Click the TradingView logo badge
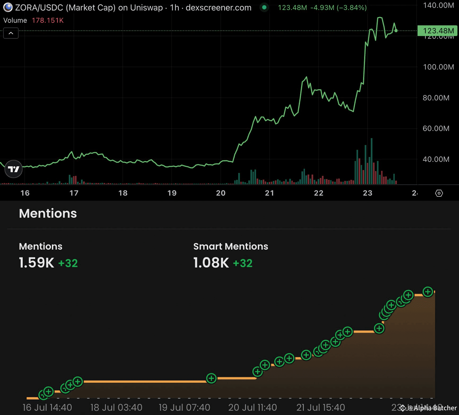This screenshot has width=459, height=415. point(14,169)
